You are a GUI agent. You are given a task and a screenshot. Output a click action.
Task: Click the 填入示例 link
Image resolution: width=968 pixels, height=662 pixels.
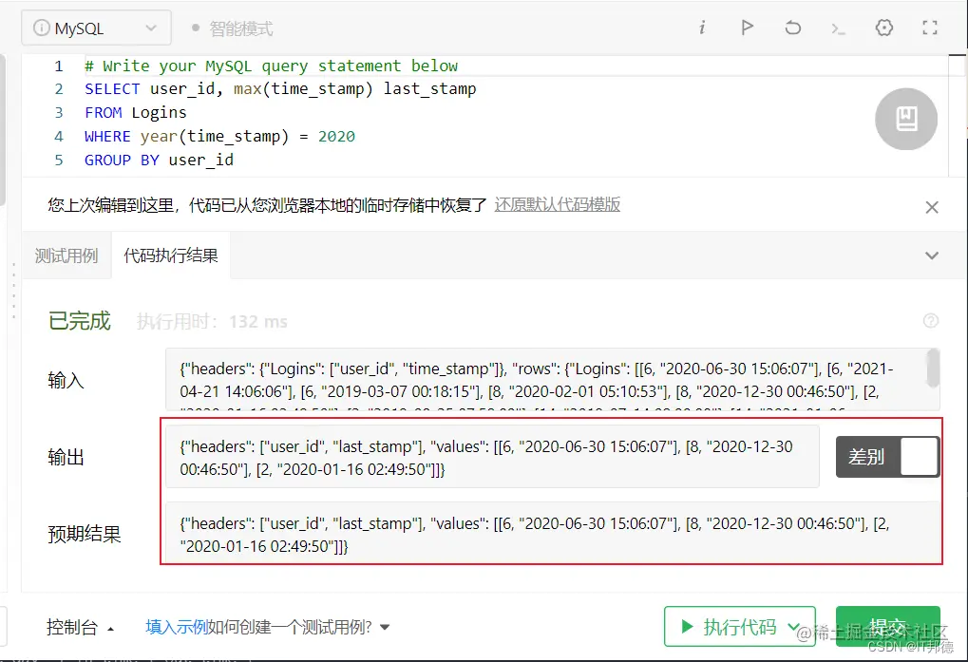pos(176,628)
